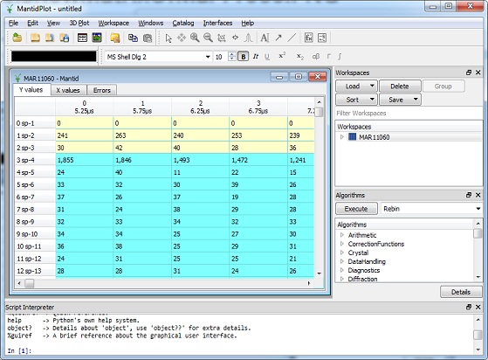The height and width of the screenshot is (360, 488).
Task: Open the Rebin algorithm combo box
Action: (x=431, y=209)
